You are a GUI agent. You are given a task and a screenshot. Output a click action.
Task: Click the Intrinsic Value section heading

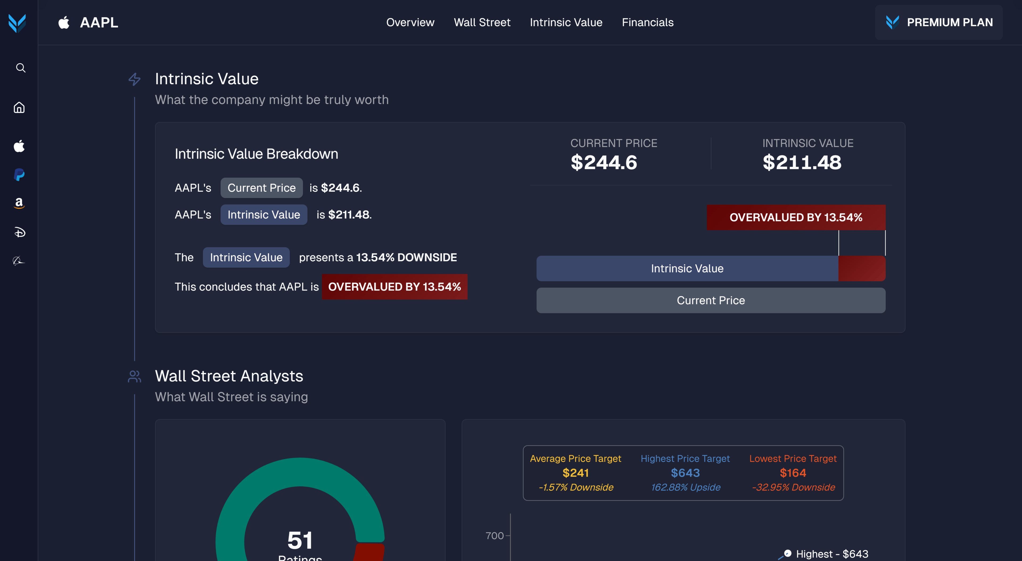pyautogui.click(x=207, y=79)
